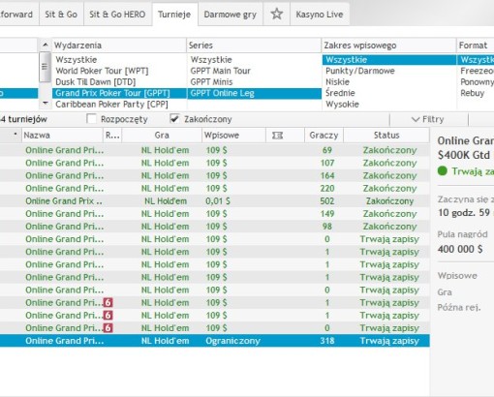Image resolution: width=494 pixels, height=397 pixels.
Task: Sort by the Status column header
Action: (386, 136)
